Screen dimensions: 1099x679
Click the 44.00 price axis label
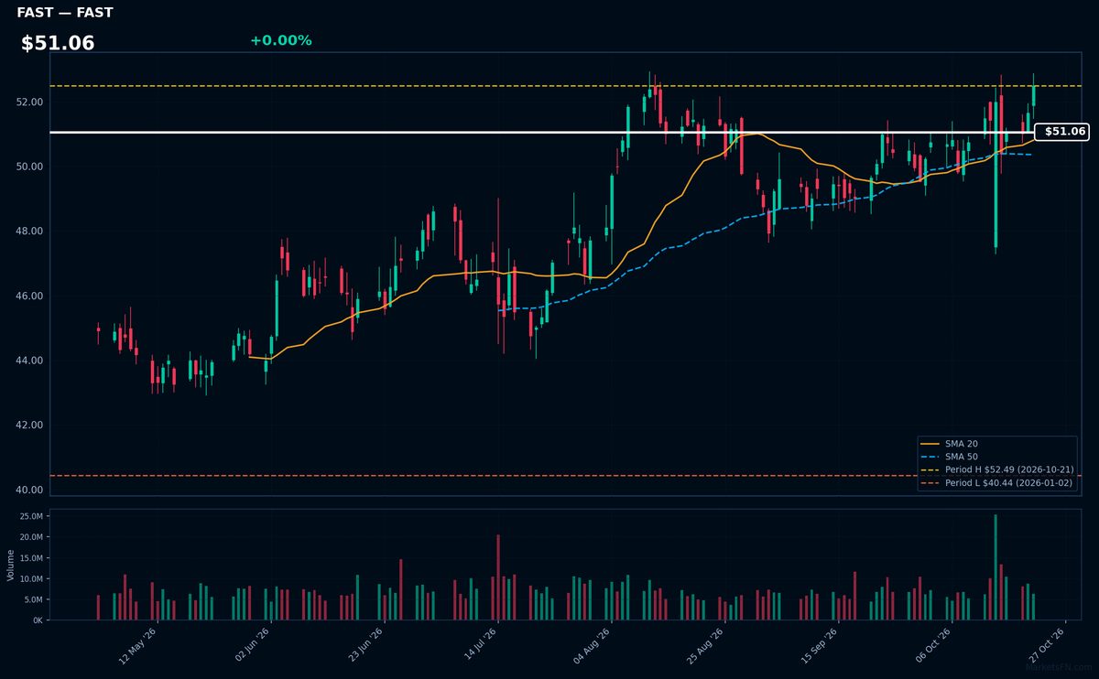pos(30,361)
